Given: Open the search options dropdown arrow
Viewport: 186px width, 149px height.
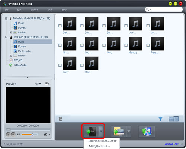Looking at the screenshot, I should click(x=151, y=9).
